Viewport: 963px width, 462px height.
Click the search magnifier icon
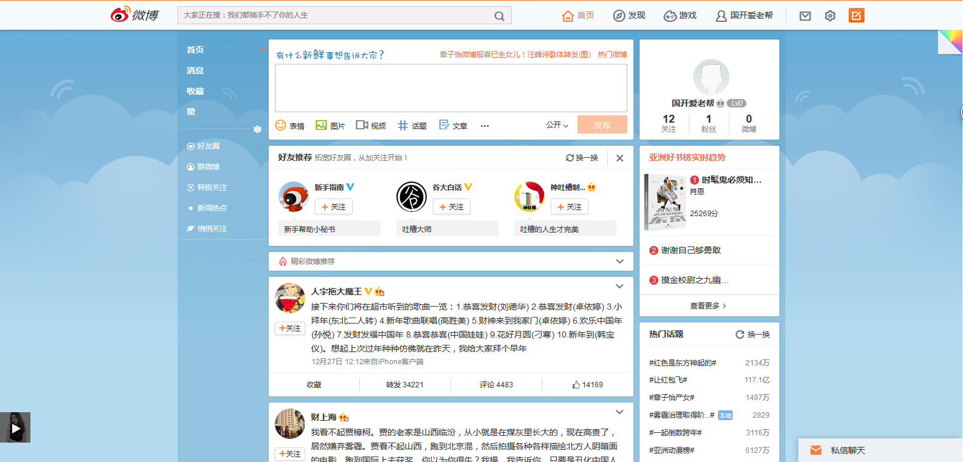pyautogui.click(x=499, y=16)
